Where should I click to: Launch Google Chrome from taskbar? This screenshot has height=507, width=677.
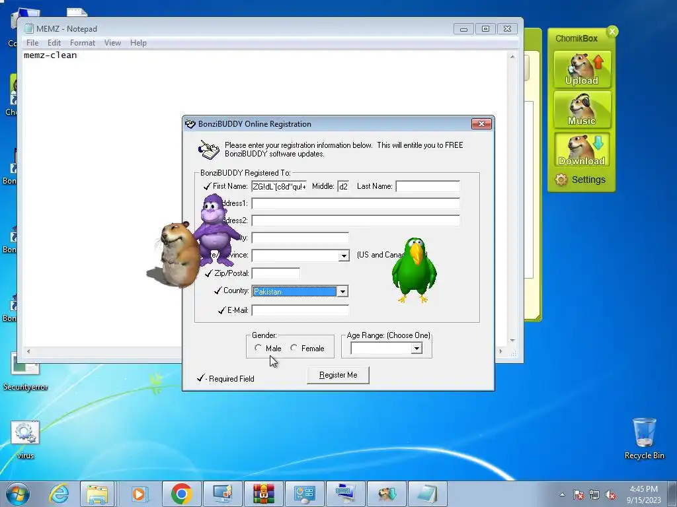[x=181, y=494]
